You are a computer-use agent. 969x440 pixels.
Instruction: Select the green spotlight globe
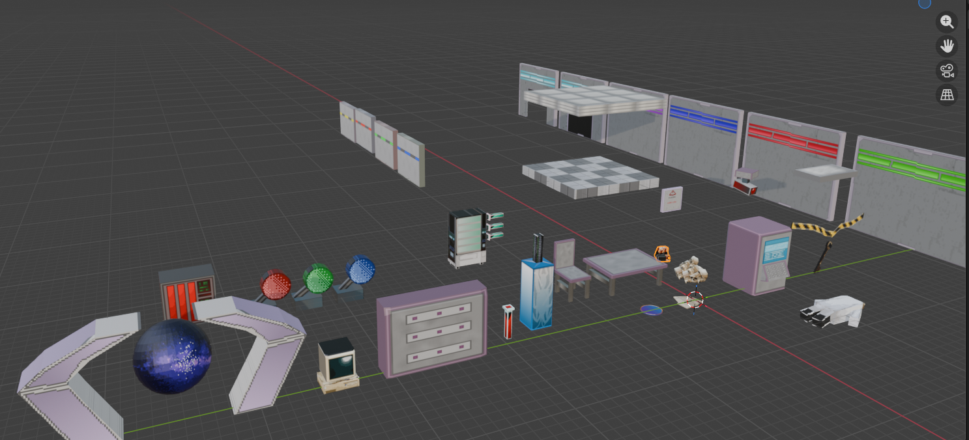pyautogui.click(x=319, y=279)
